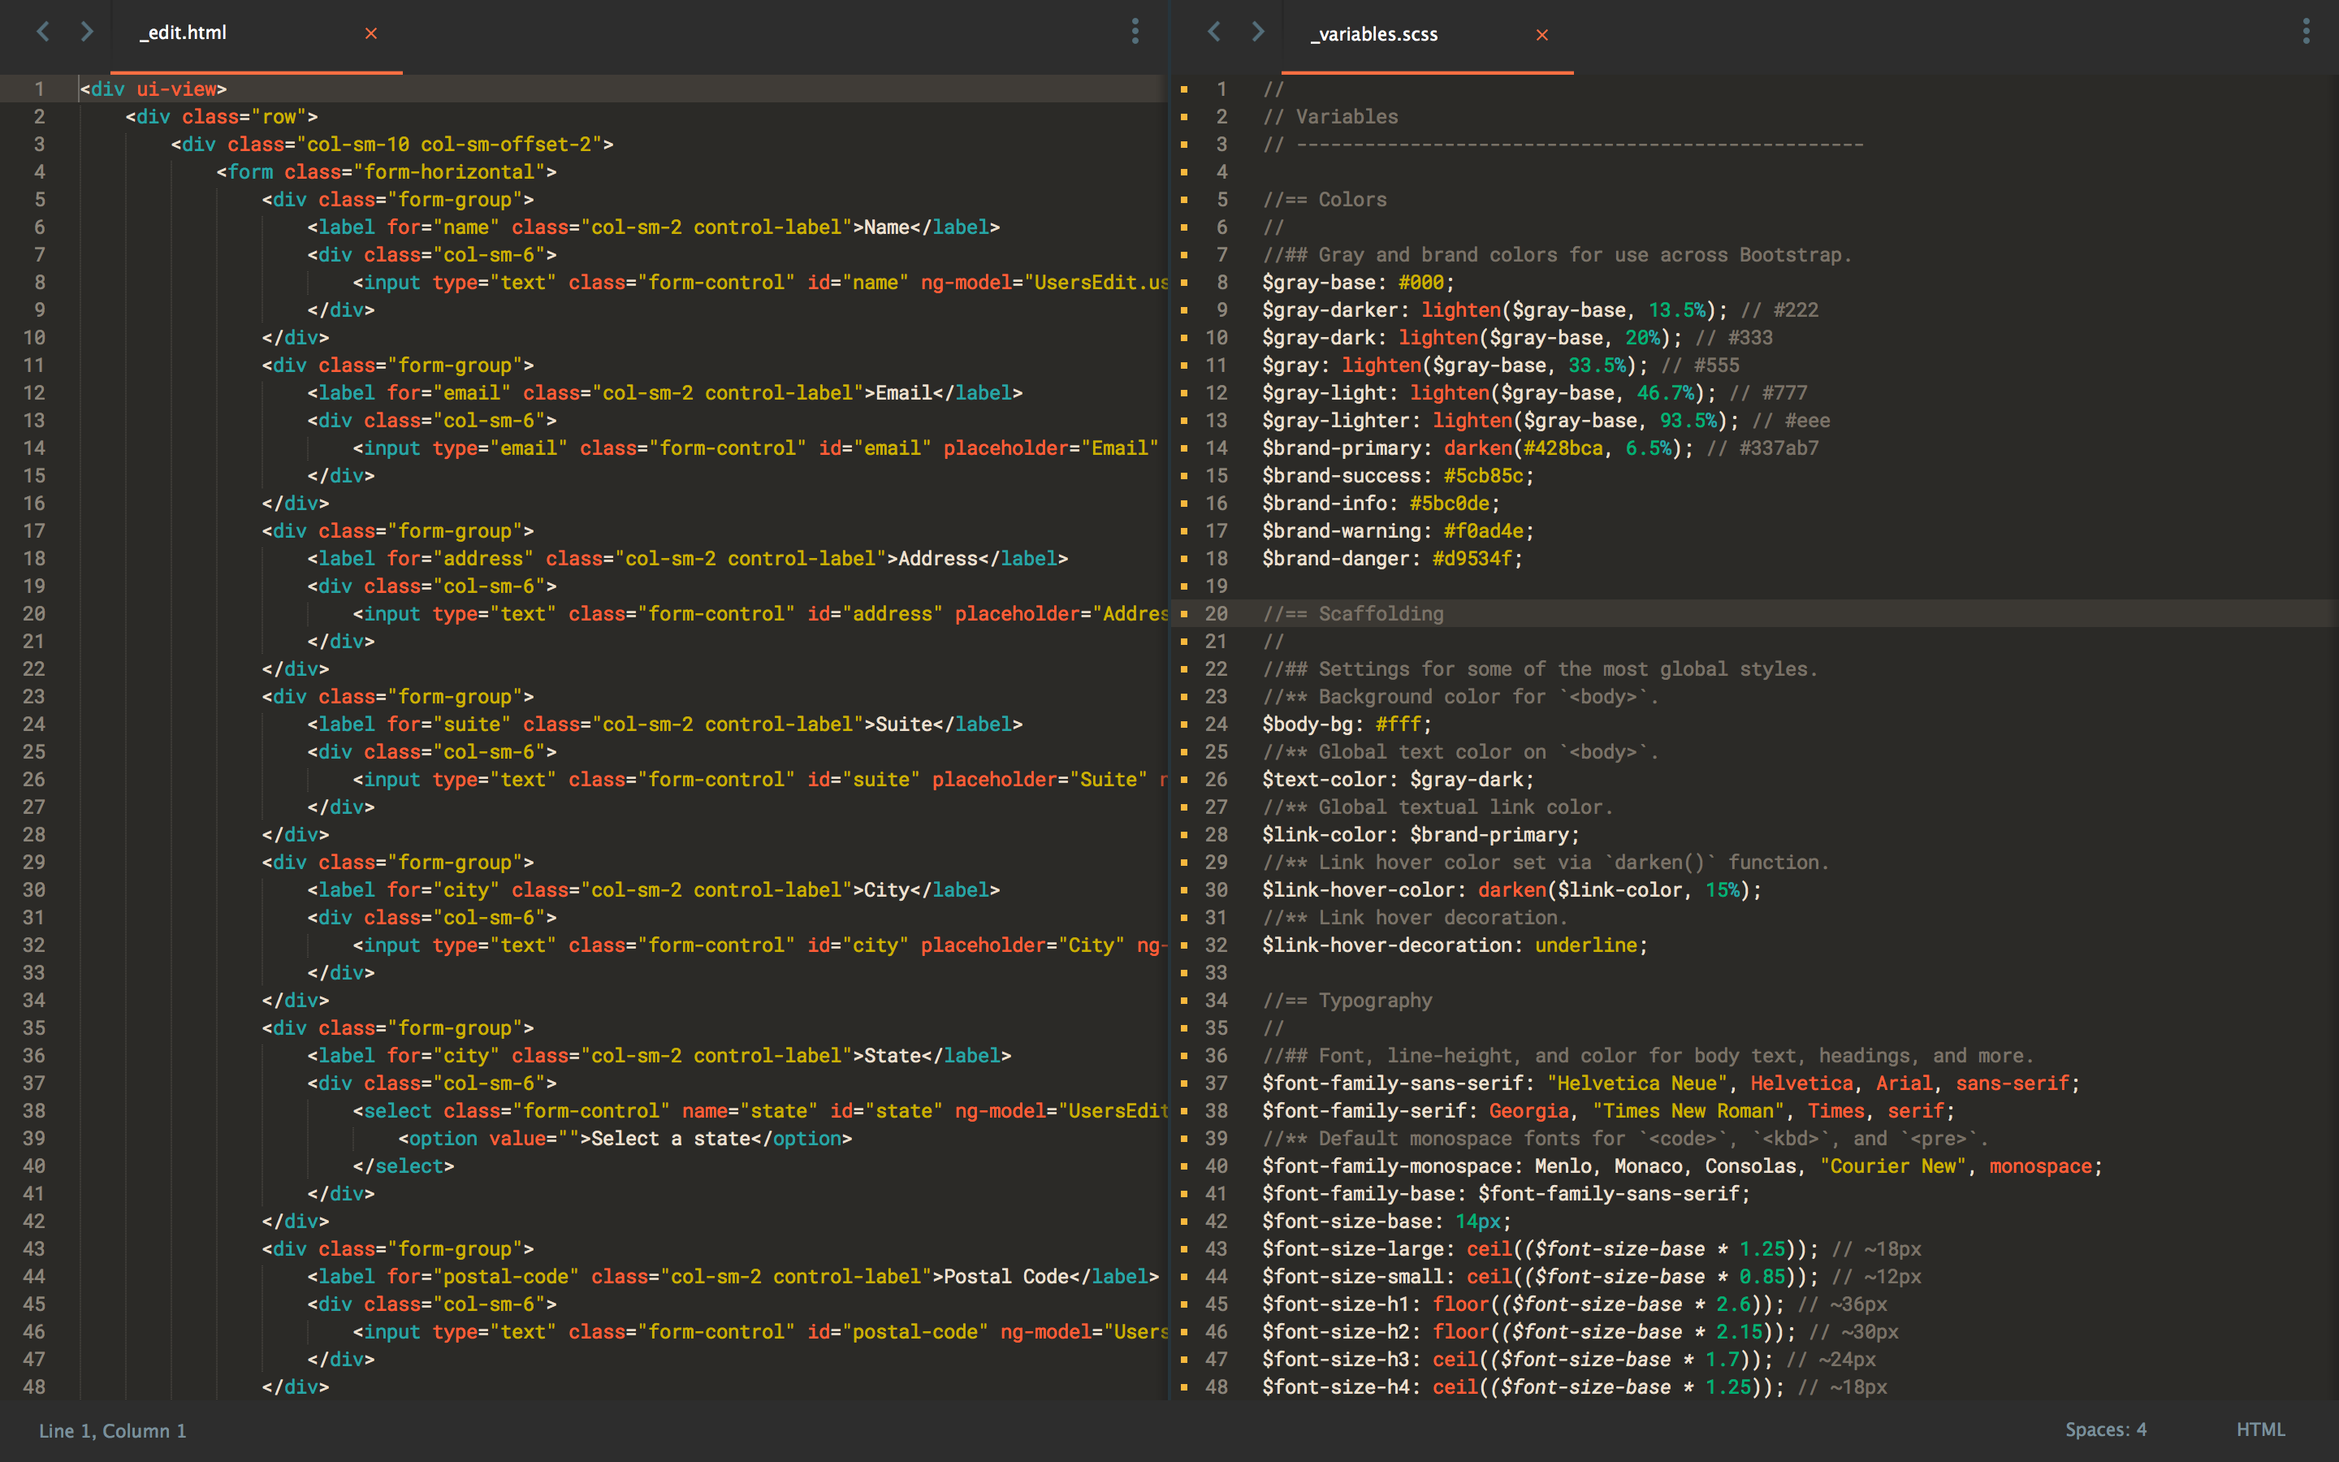Click line number 43 in _edit.html gutter
This screenshot has height=1462, width=2339.
[x=34, y=1249]
